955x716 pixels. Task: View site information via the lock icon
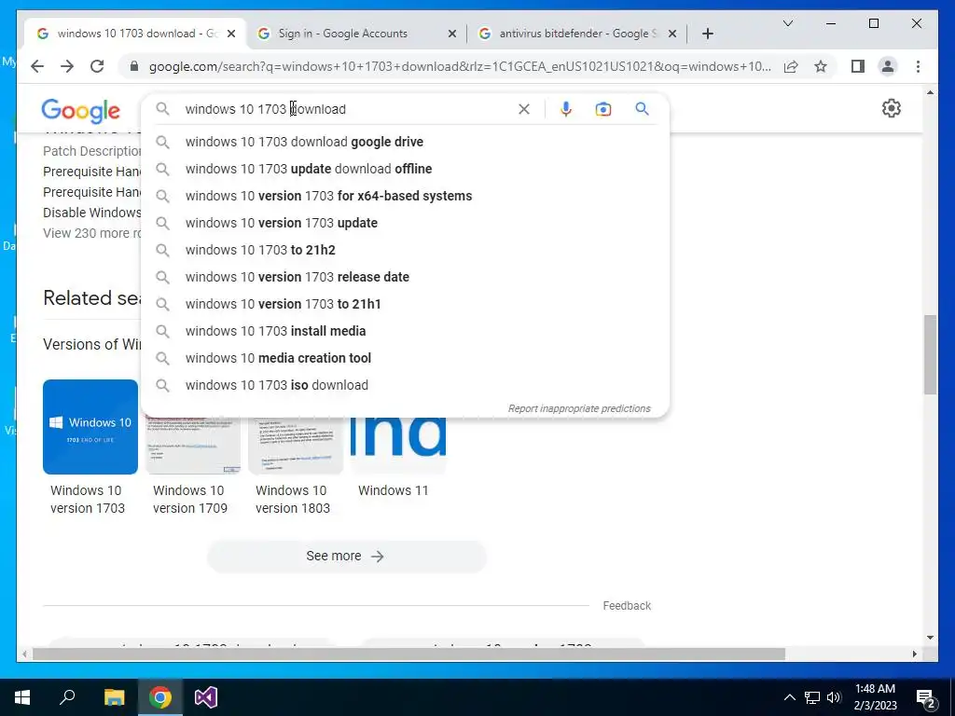pos(134,66)
